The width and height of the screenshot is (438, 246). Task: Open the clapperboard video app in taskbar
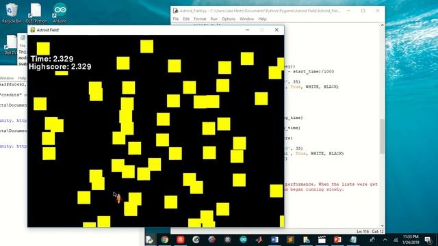click(x=322, y=240)
